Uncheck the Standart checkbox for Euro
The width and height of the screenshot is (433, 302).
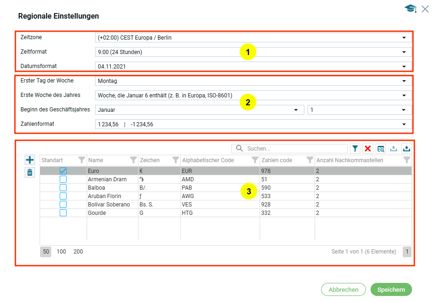pos(63,171)
